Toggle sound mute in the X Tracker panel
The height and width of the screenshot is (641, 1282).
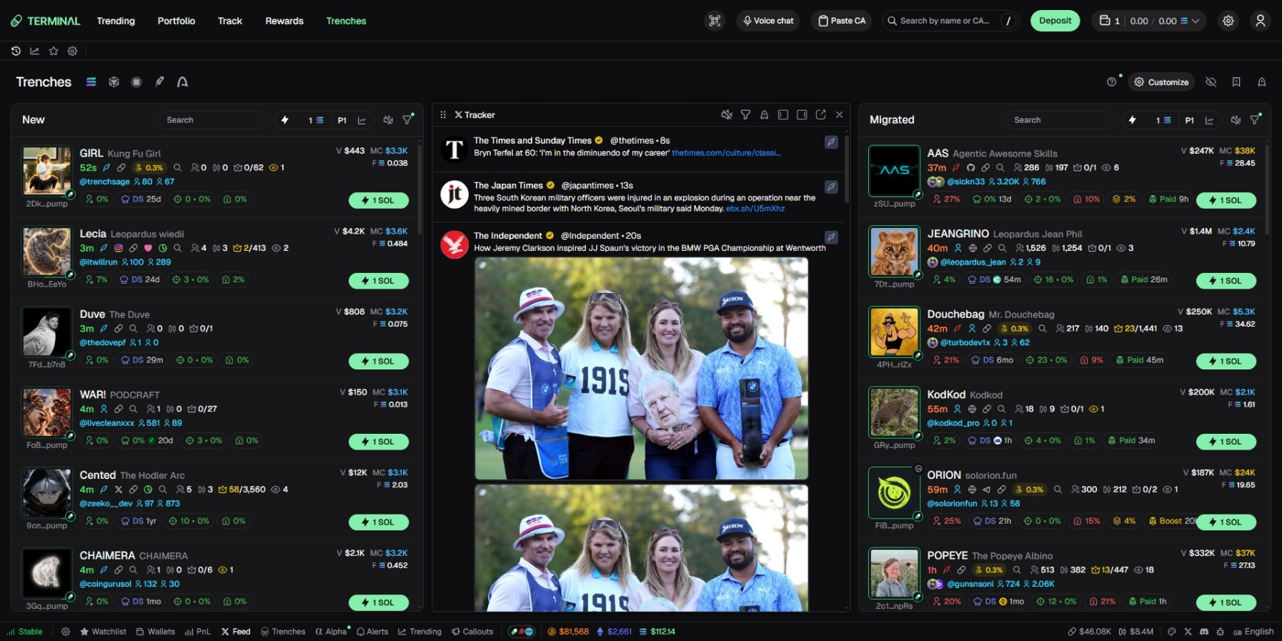coord(727,114)
